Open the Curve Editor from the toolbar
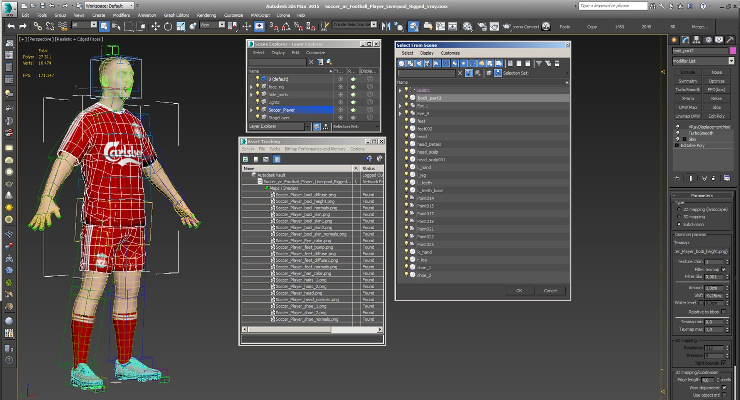 coord(440,26)
